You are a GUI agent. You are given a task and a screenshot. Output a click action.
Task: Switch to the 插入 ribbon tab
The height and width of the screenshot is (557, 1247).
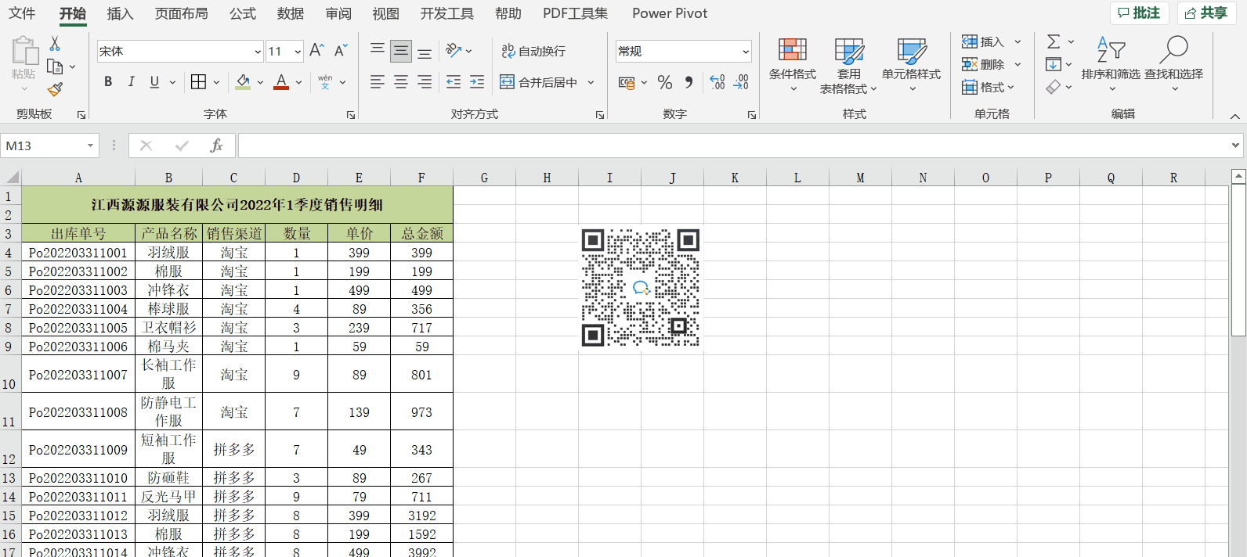(x=120, y=13)
